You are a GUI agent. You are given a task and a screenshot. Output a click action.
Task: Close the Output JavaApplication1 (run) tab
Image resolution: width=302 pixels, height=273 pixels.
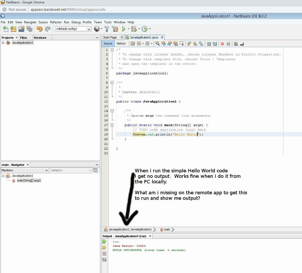150,236
